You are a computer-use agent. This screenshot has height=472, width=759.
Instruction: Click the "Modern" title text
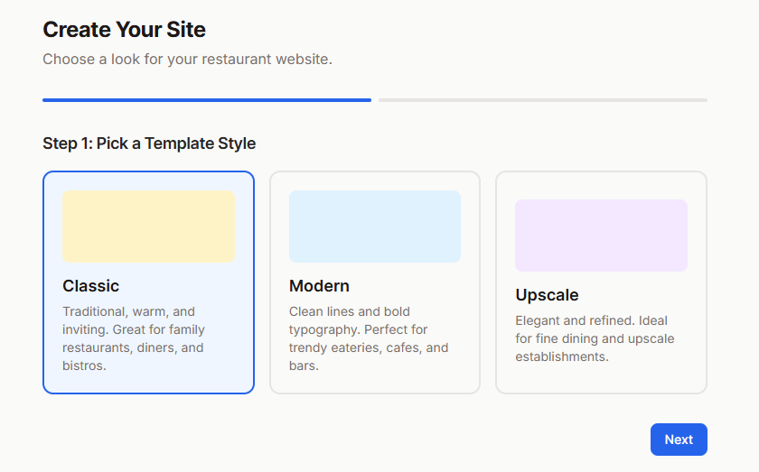319,286
